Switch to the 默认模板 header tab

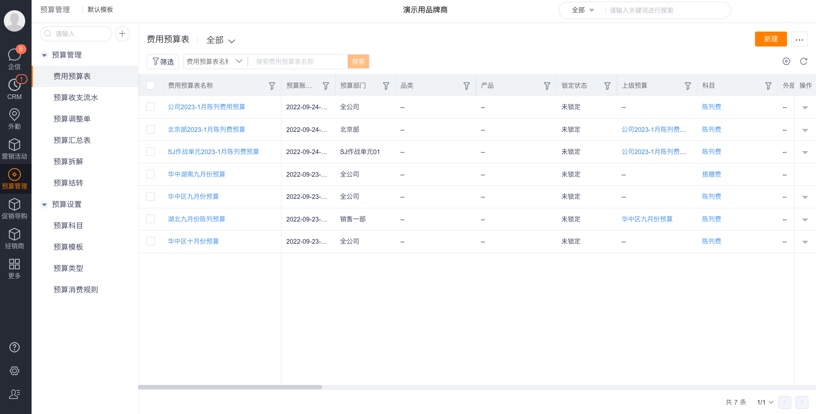pyautogui.click(x=100, y=9)
